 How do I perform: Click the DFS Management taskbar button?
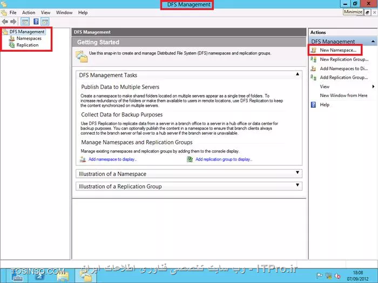click(86, 276)
